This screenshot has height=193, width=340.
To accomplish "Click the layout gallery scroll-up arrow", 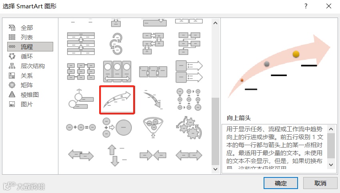I will tap(215, 23).
